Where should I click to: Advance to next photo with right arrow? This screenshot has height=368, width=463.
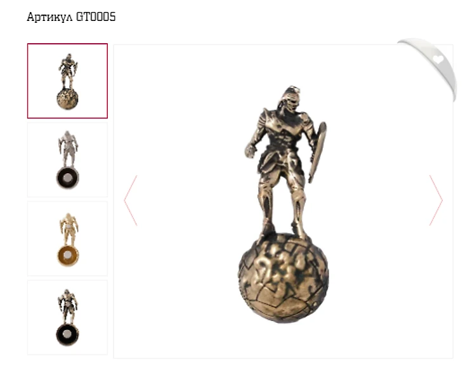(436, 200)
